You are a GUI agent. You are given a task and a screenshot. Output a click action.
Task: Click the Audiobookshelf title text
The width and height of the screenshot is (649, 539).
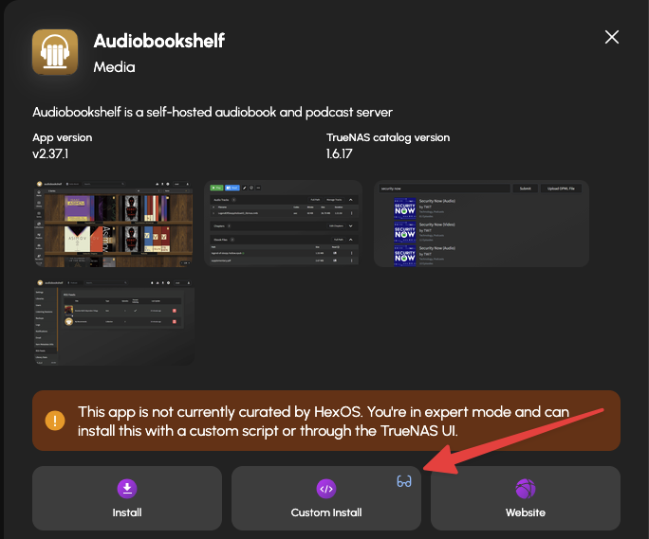click(159, 41)
